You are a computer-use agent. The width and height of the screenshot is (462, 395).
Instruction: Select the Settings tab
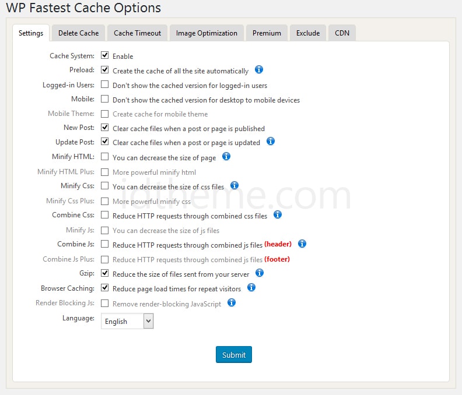(31, 33)
